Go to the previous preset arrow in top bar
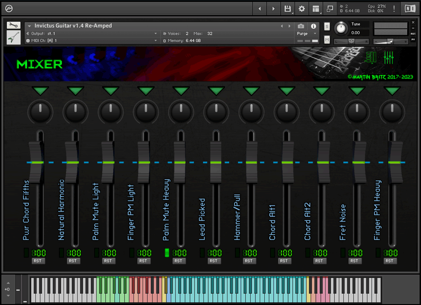This screenshot has height=305, width=421. [259, 9]
